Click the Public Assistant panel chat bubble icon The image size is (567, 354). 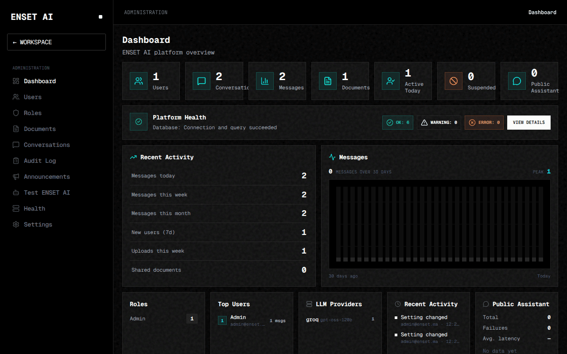point(486,304)
